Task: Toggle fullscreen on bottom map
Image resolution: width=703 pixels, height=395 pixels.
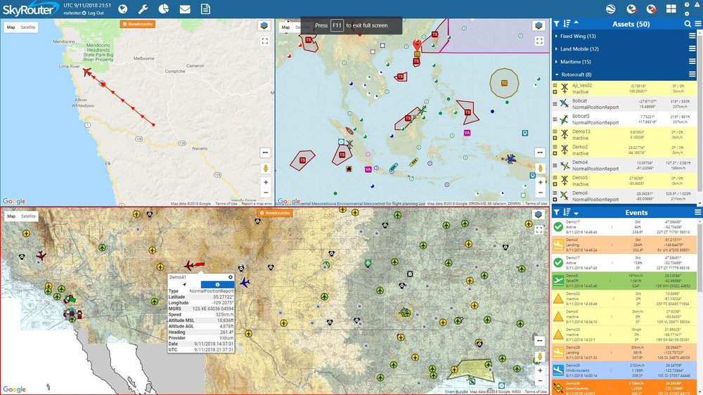Action: [x=539, y=230]
